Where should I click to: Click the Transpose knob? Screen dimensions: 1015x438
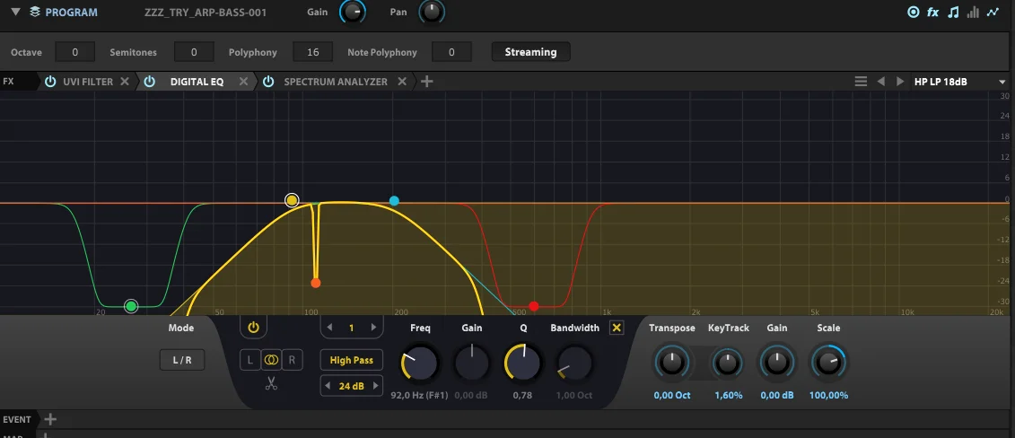click(672, 363)
